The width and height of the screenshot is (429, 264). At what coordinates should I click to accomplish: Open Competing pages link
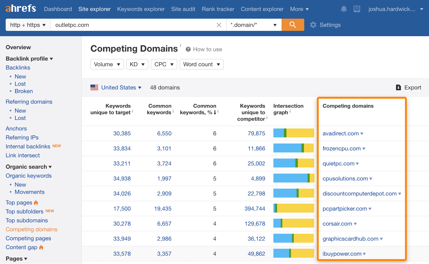click(x=28, y=238)
